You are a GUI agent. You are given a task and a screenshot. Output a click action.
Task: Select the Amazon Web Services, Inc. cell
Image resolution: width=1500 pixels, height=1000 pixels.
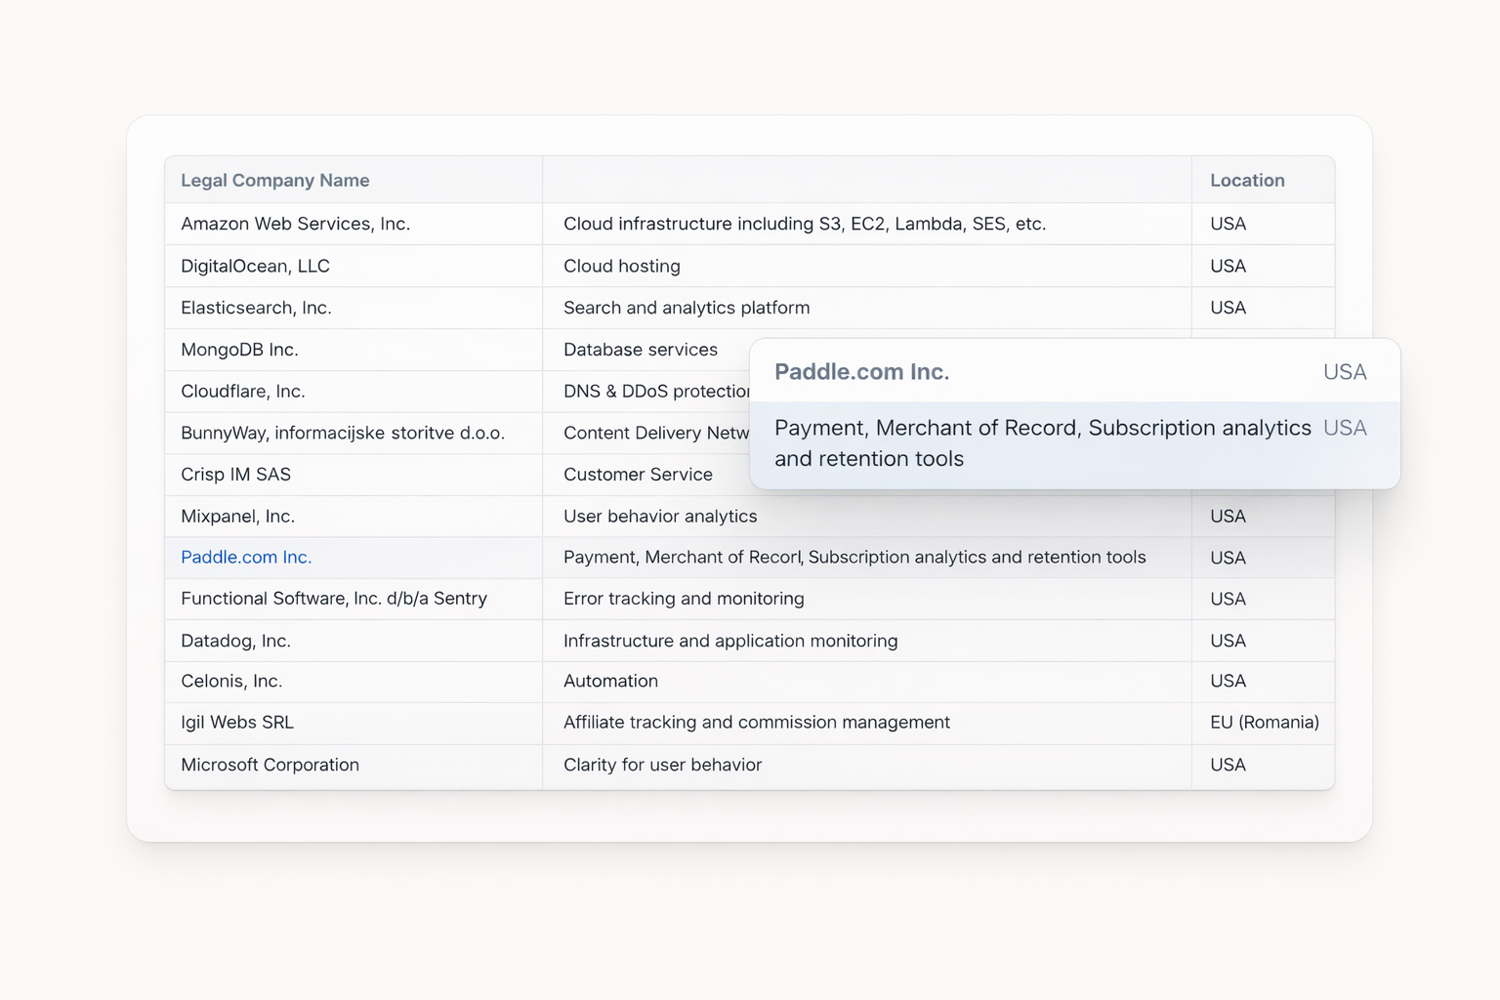295,224
